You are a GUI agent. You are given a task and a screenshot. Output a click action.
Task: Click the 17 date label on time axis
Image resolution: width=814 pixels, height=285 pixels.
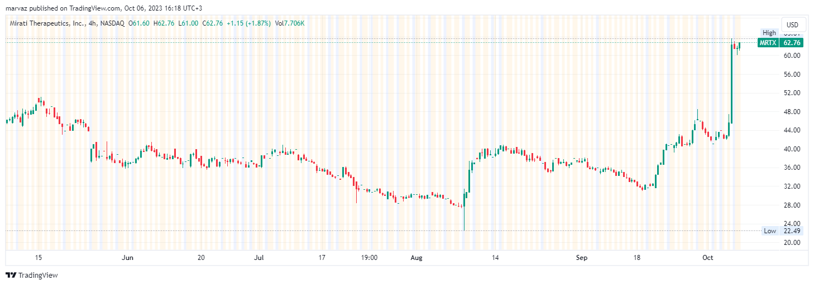click(321, 258)
